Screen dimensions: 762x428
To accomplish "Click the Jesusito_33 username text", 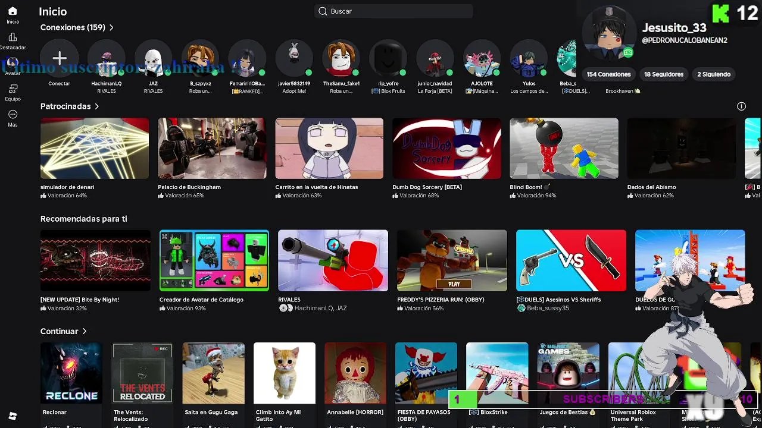I will pyautogui.click(x=674, y=28).
